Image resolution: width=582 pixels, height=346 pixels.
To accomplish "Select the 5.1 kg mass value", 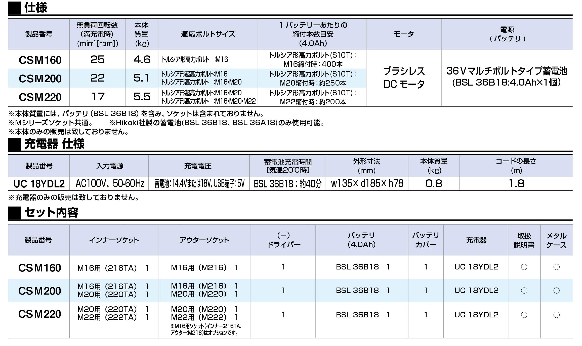I will [x=142, y=78].
